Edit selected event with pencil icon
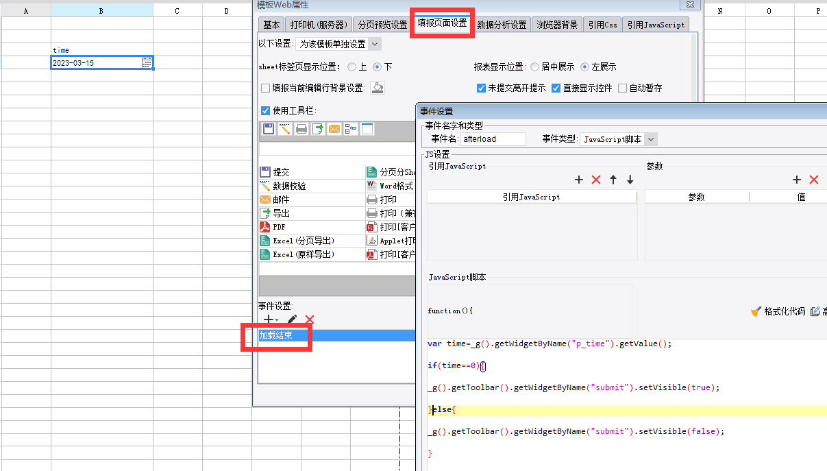The width and height of the screenshot is (827, 471). pyautogui.click(x=293, y=319)
